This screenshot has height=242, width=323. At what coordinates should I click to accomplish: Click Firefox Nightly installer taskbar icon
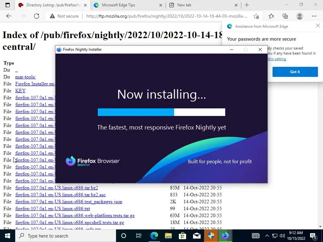[225, 236]
